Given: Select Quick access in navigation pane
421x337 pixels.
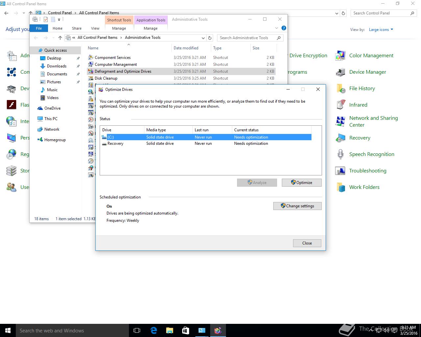Looking at the screenshot, I should [55, 50].
